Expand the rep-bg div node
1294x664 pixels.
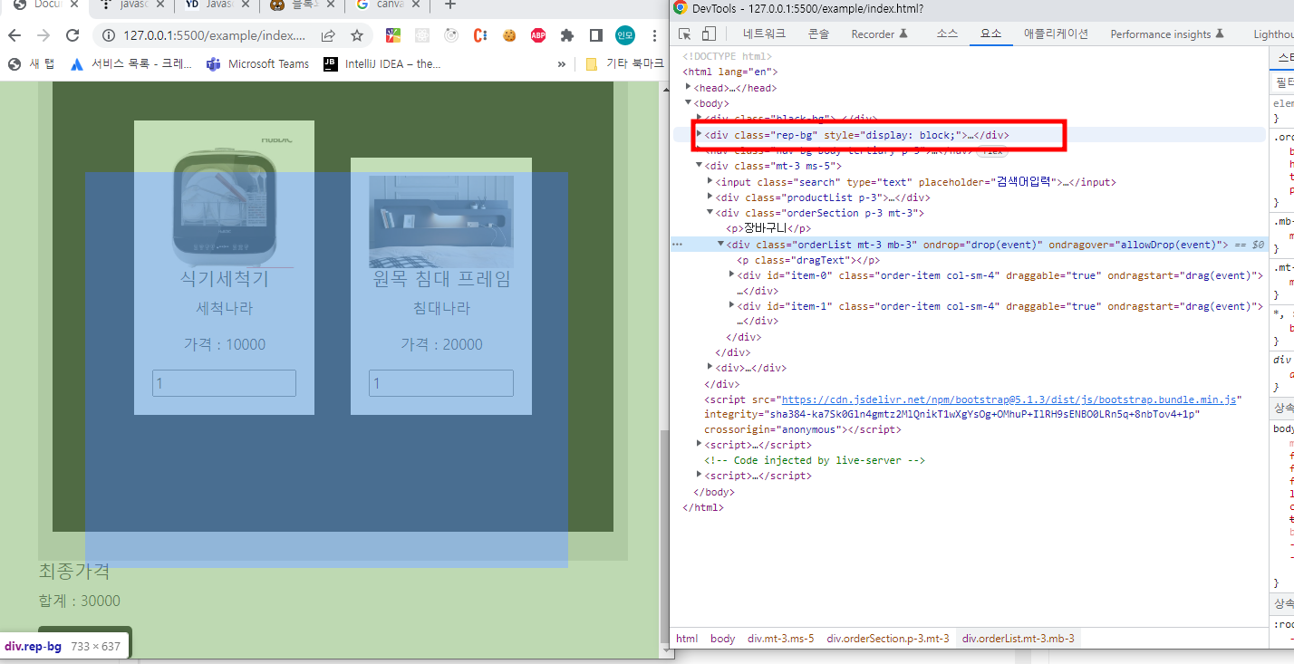699,134
